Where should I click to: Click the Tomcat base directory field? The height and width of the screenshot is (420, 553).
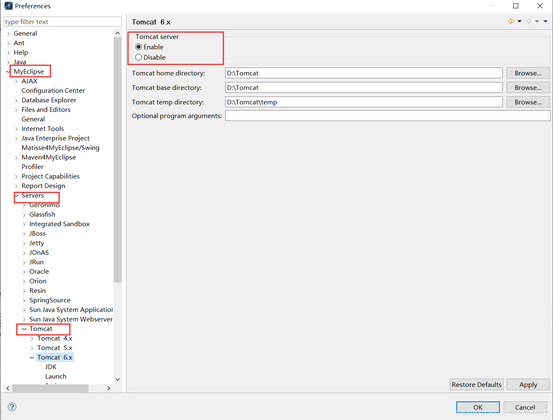tap(364, 87)
